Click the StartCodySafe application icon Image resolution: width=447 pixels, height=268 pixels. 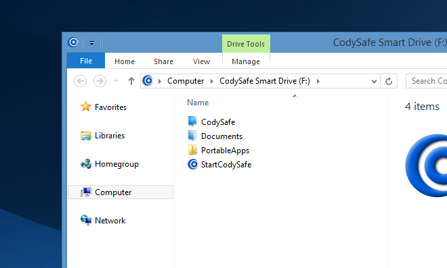tap(193, 164)
